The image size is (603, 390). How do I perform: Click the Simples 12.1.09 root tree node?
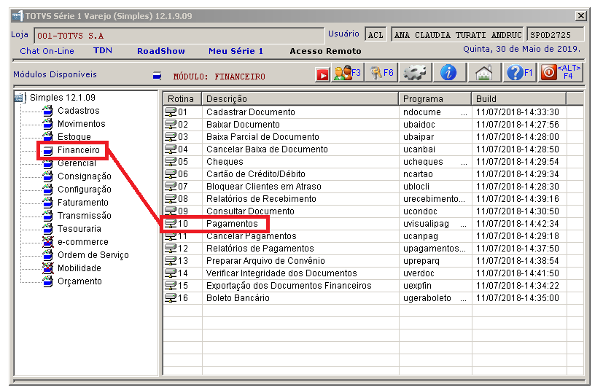point(62,97)
